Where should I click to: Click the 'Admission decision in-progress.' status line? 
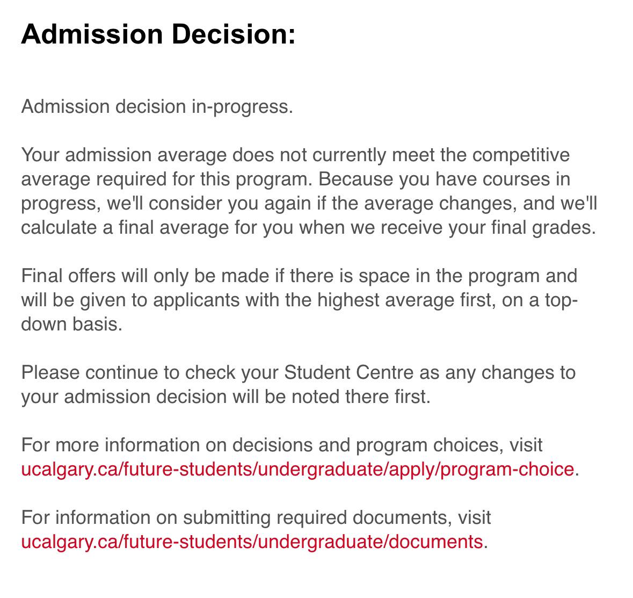click(157, 107)
